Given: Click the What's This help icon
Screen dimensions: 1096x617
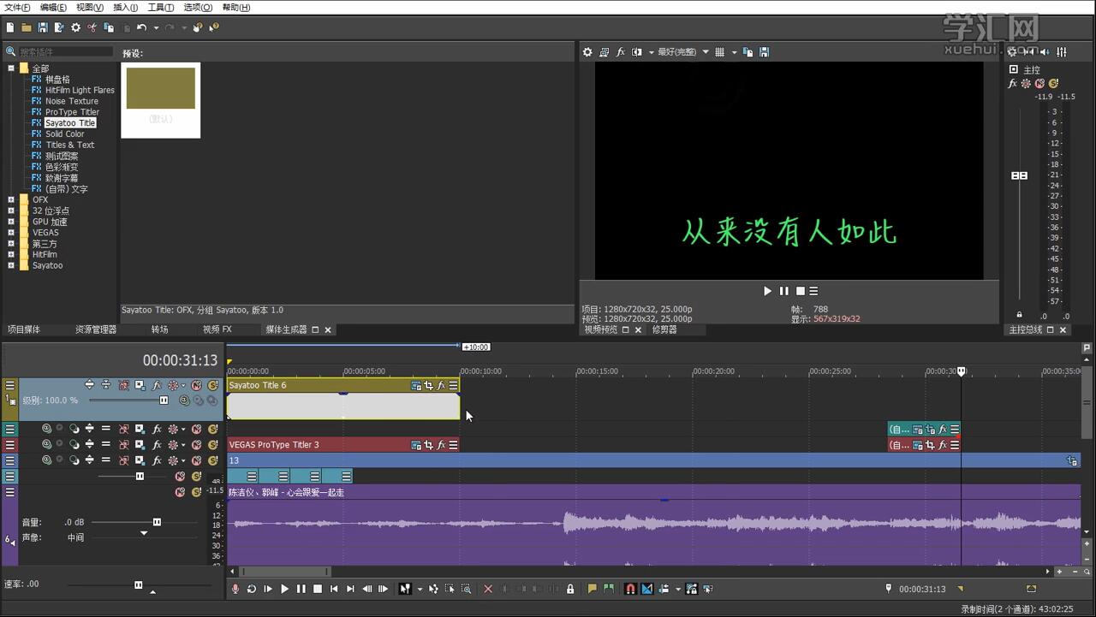Looking at the screenshot, I should click(x=213, y=27).
